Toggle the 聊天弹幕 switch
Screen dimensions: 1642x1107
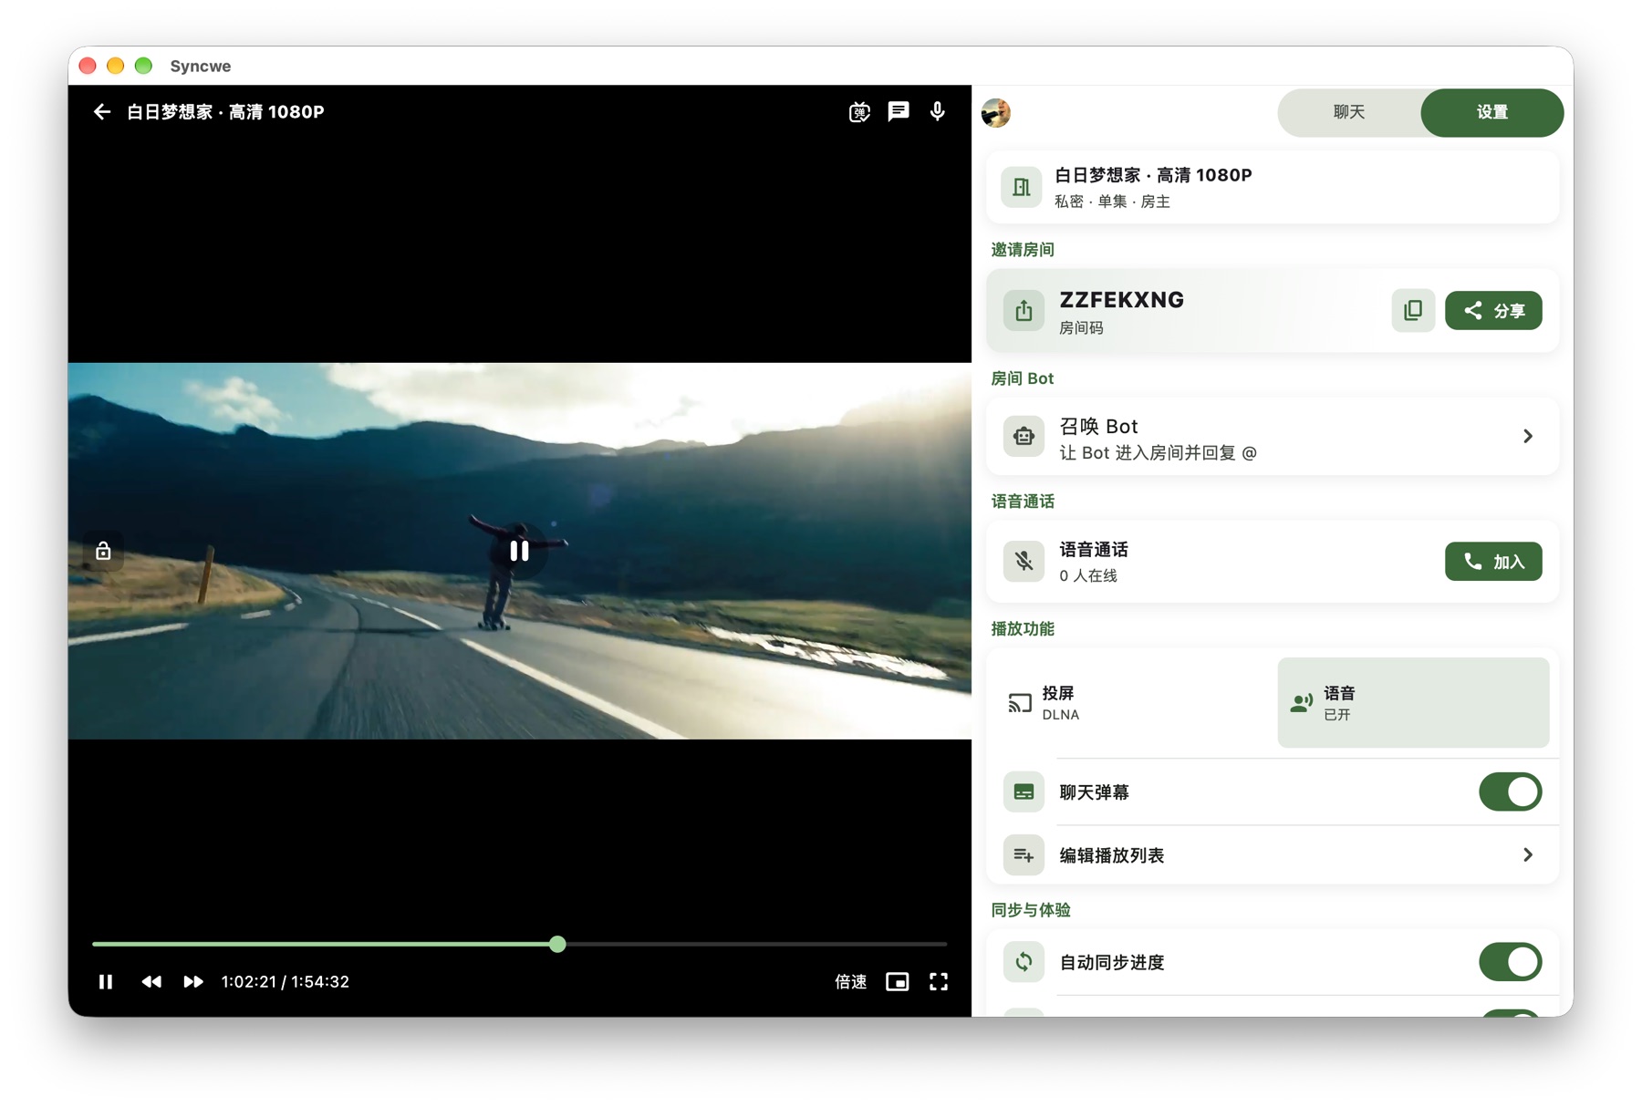[1510, 791]
